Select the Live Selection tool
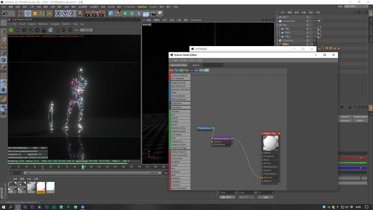Screen dimensions: 373x210 tap(21, 13)
